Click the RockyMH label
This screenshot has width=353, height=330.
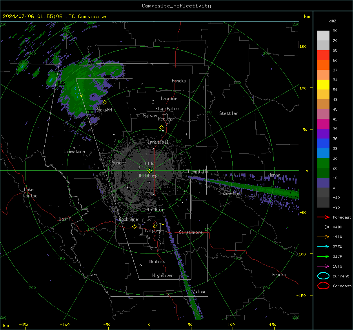[104, 110]
